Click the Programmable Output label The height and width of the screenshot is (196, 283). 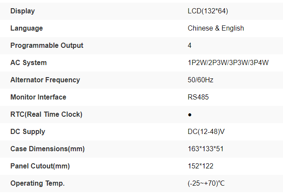pos(47,45)
